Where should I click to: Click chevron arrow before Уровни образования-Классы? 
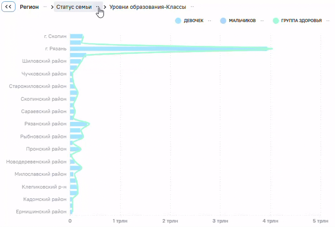coord(105,7)
